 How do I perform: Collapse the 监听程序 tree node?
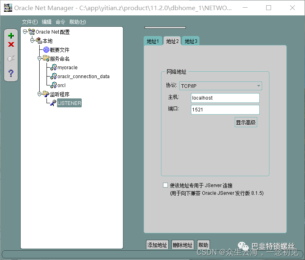tap(40, 94)
